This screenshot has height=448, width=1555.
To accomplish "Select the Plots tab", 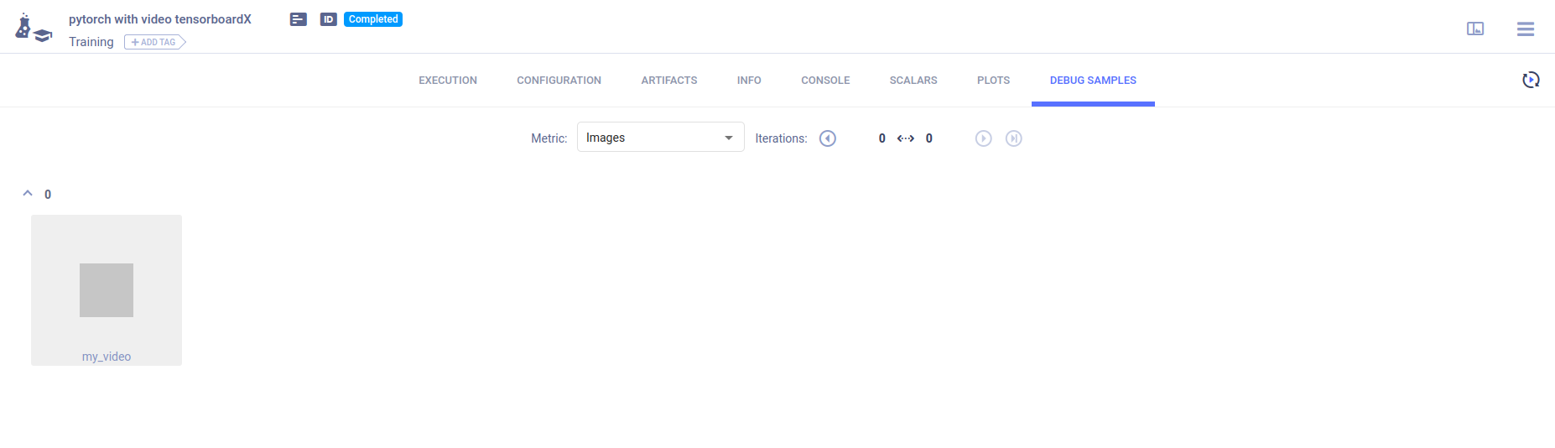I will [x=993, y=81].
